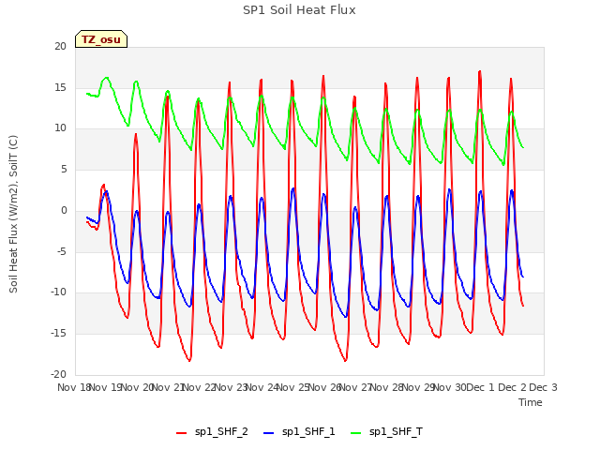Click the Dec 3 x-axis tick label
The height and width of the screenshot is (450, 600).
tap(543, 387)
